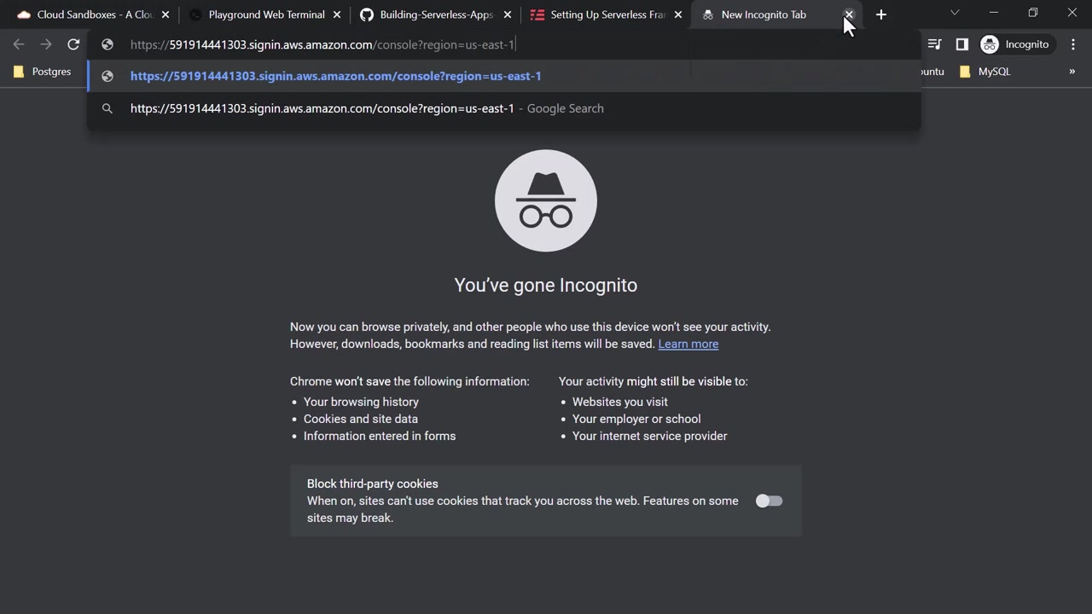
Task: Click the Incognito profile button
Action: point(1014,44)
